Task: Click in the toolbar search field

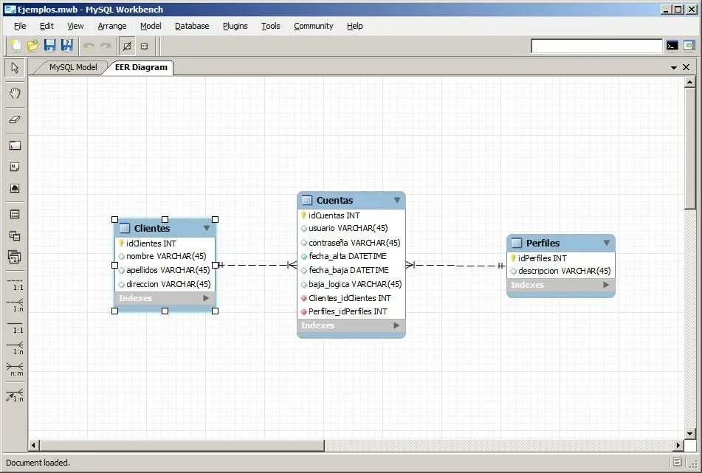Action: (x=596, y=46)
